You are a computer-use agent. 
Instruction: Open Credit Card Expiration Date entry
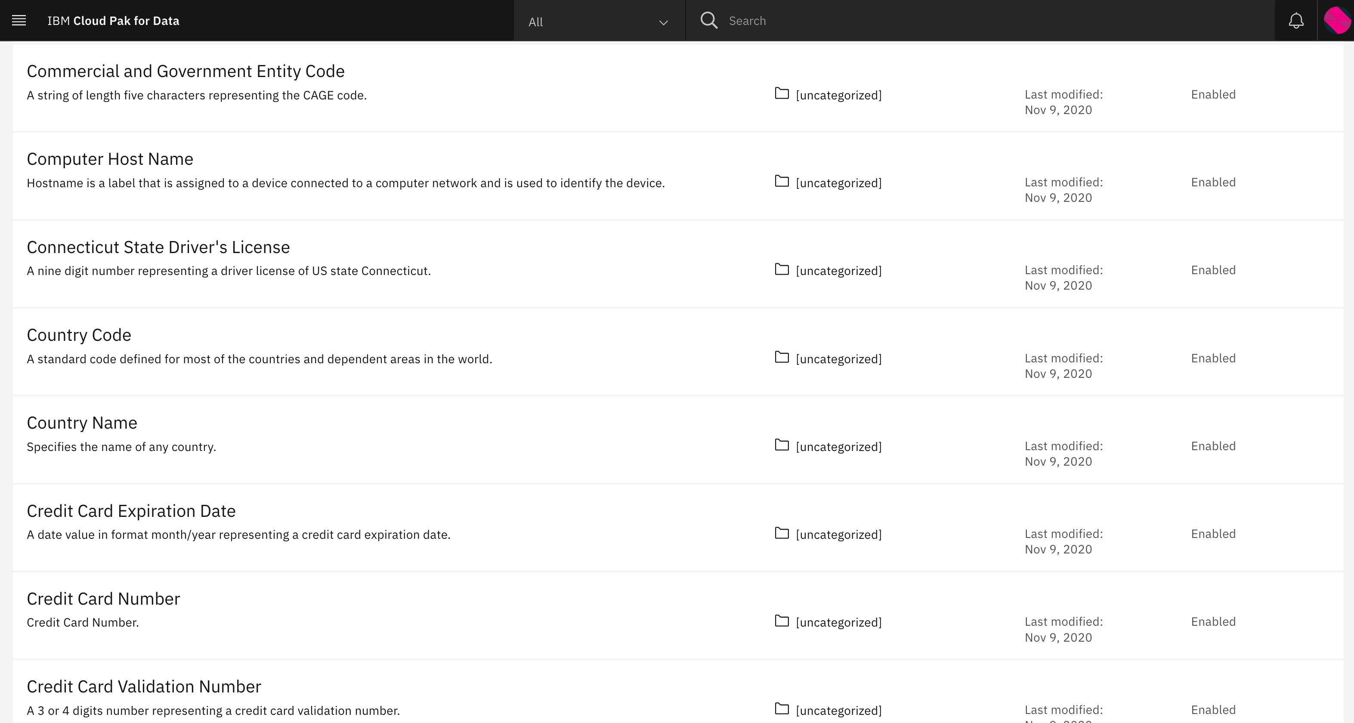[x=131, y=511]
